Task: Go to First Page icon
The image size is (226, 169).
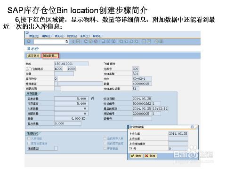Action: point(121,41)
